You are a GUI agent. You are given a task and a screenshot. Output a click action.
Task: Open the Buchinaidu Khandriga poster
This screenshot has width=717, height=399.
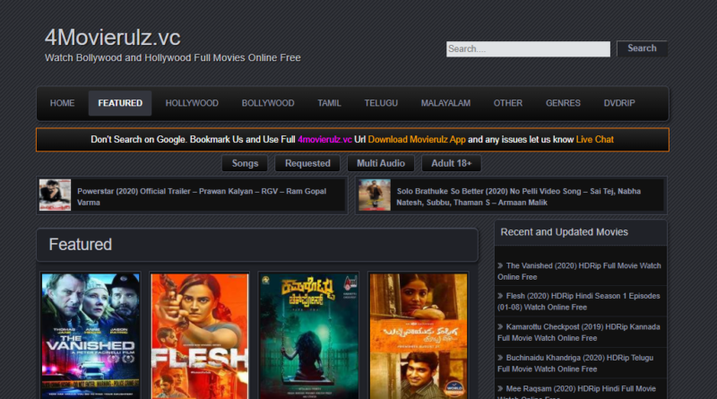click(418, 335)
